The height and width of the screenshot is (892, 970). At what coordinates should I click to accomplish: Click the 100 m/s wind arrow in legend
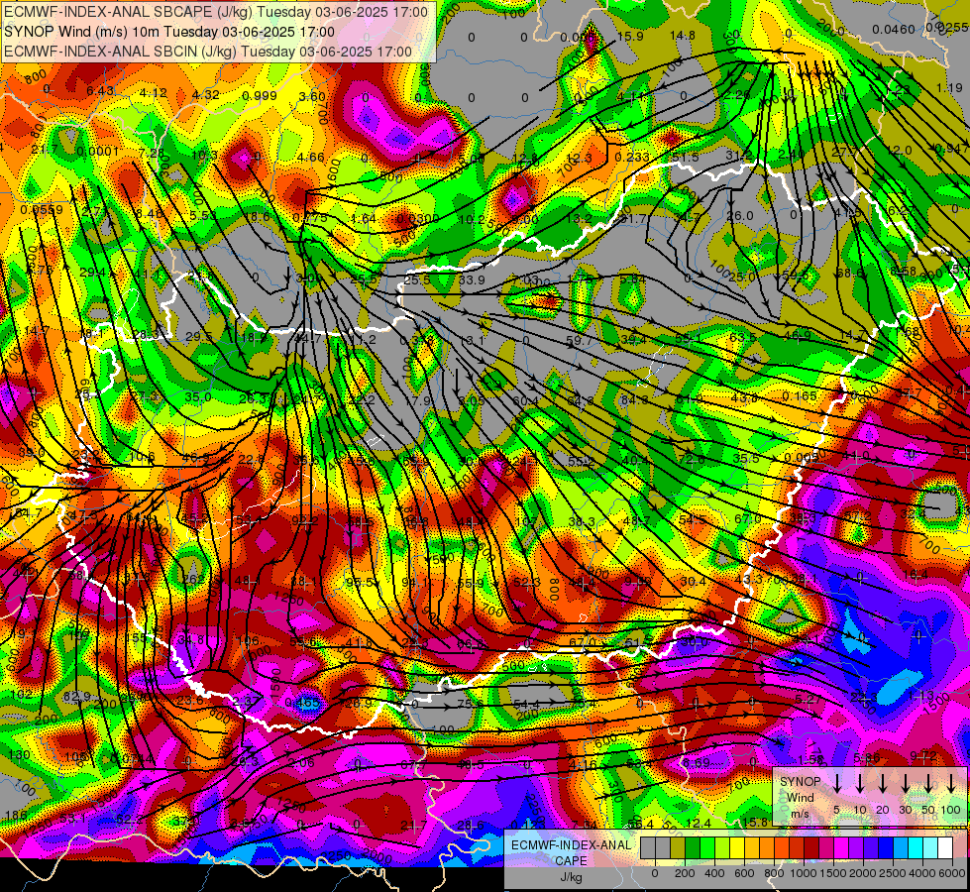[951, 783]
